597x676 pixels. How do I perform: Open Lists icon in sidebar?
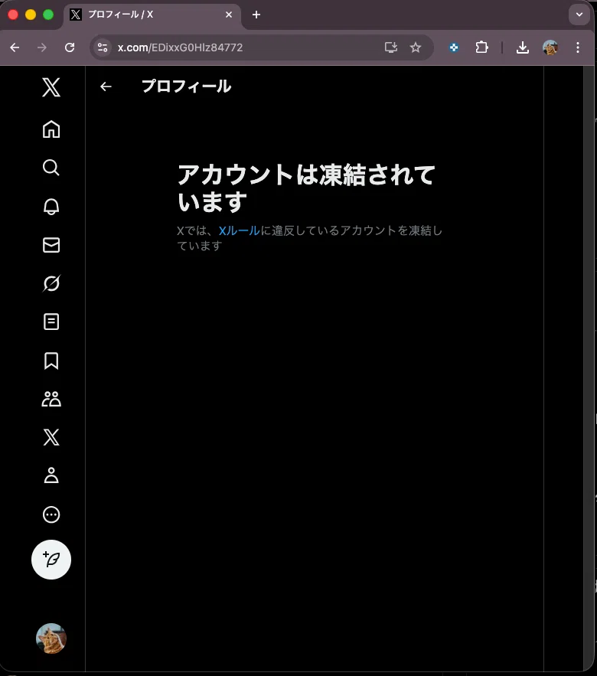[x=51, y=322]
